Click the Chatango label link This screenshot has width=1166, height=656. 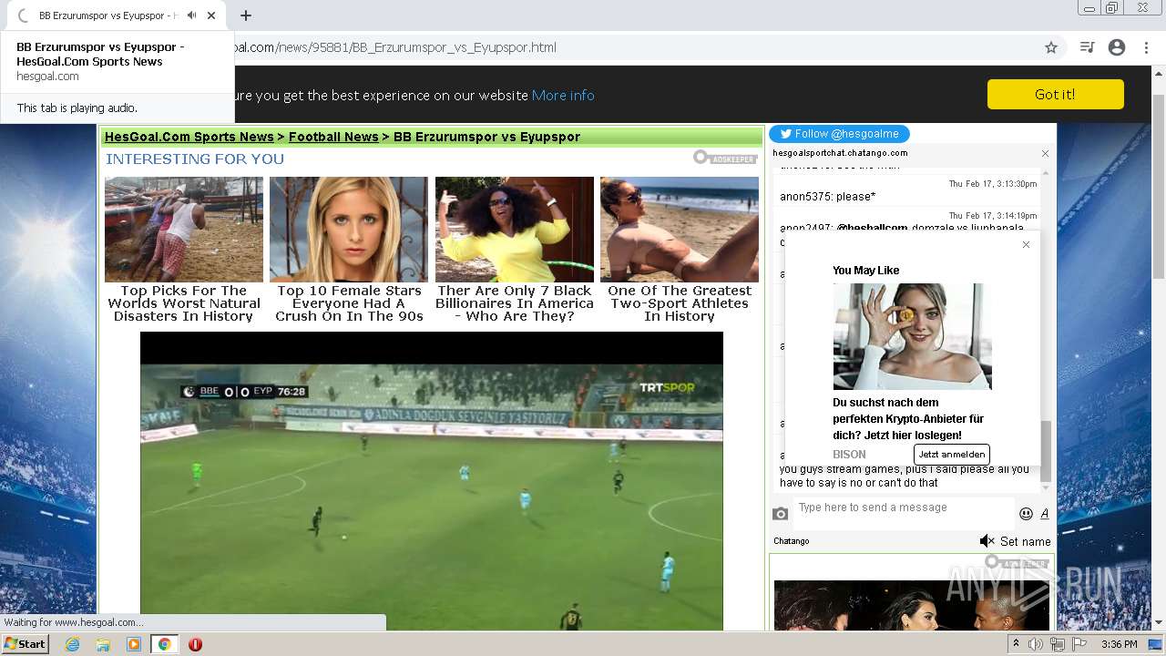point(792,541)
